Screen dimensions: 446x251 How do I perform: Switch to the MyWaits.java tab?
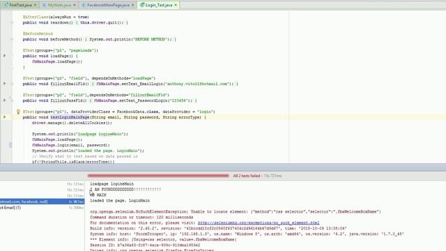click(59, 5)
